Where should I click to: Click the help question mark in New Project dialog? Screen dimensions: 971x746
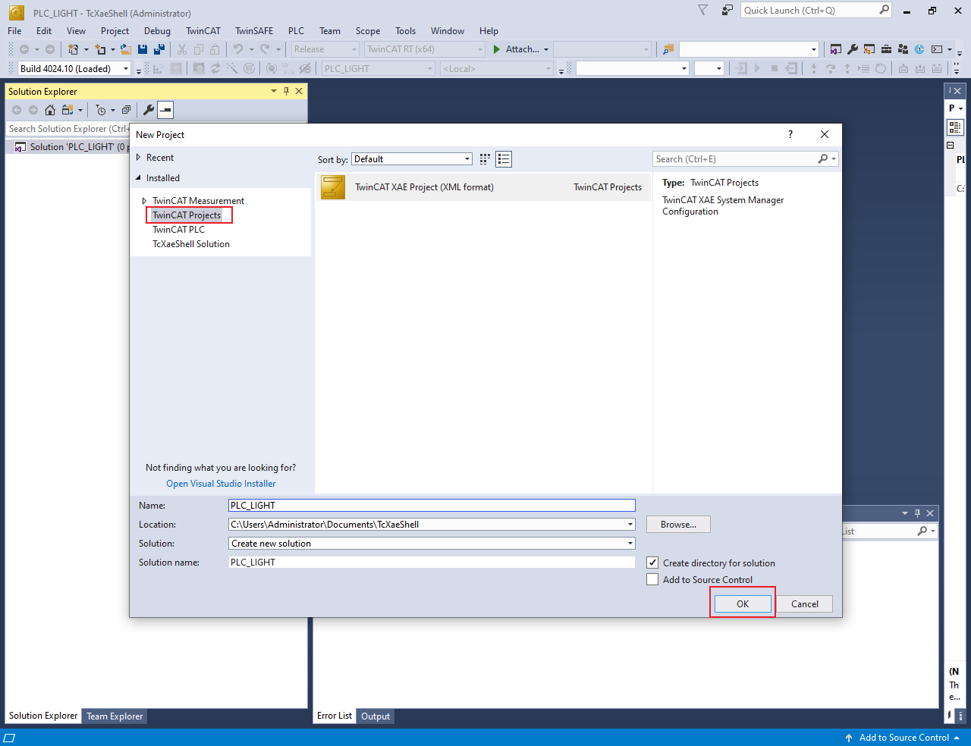coord(790,134)
